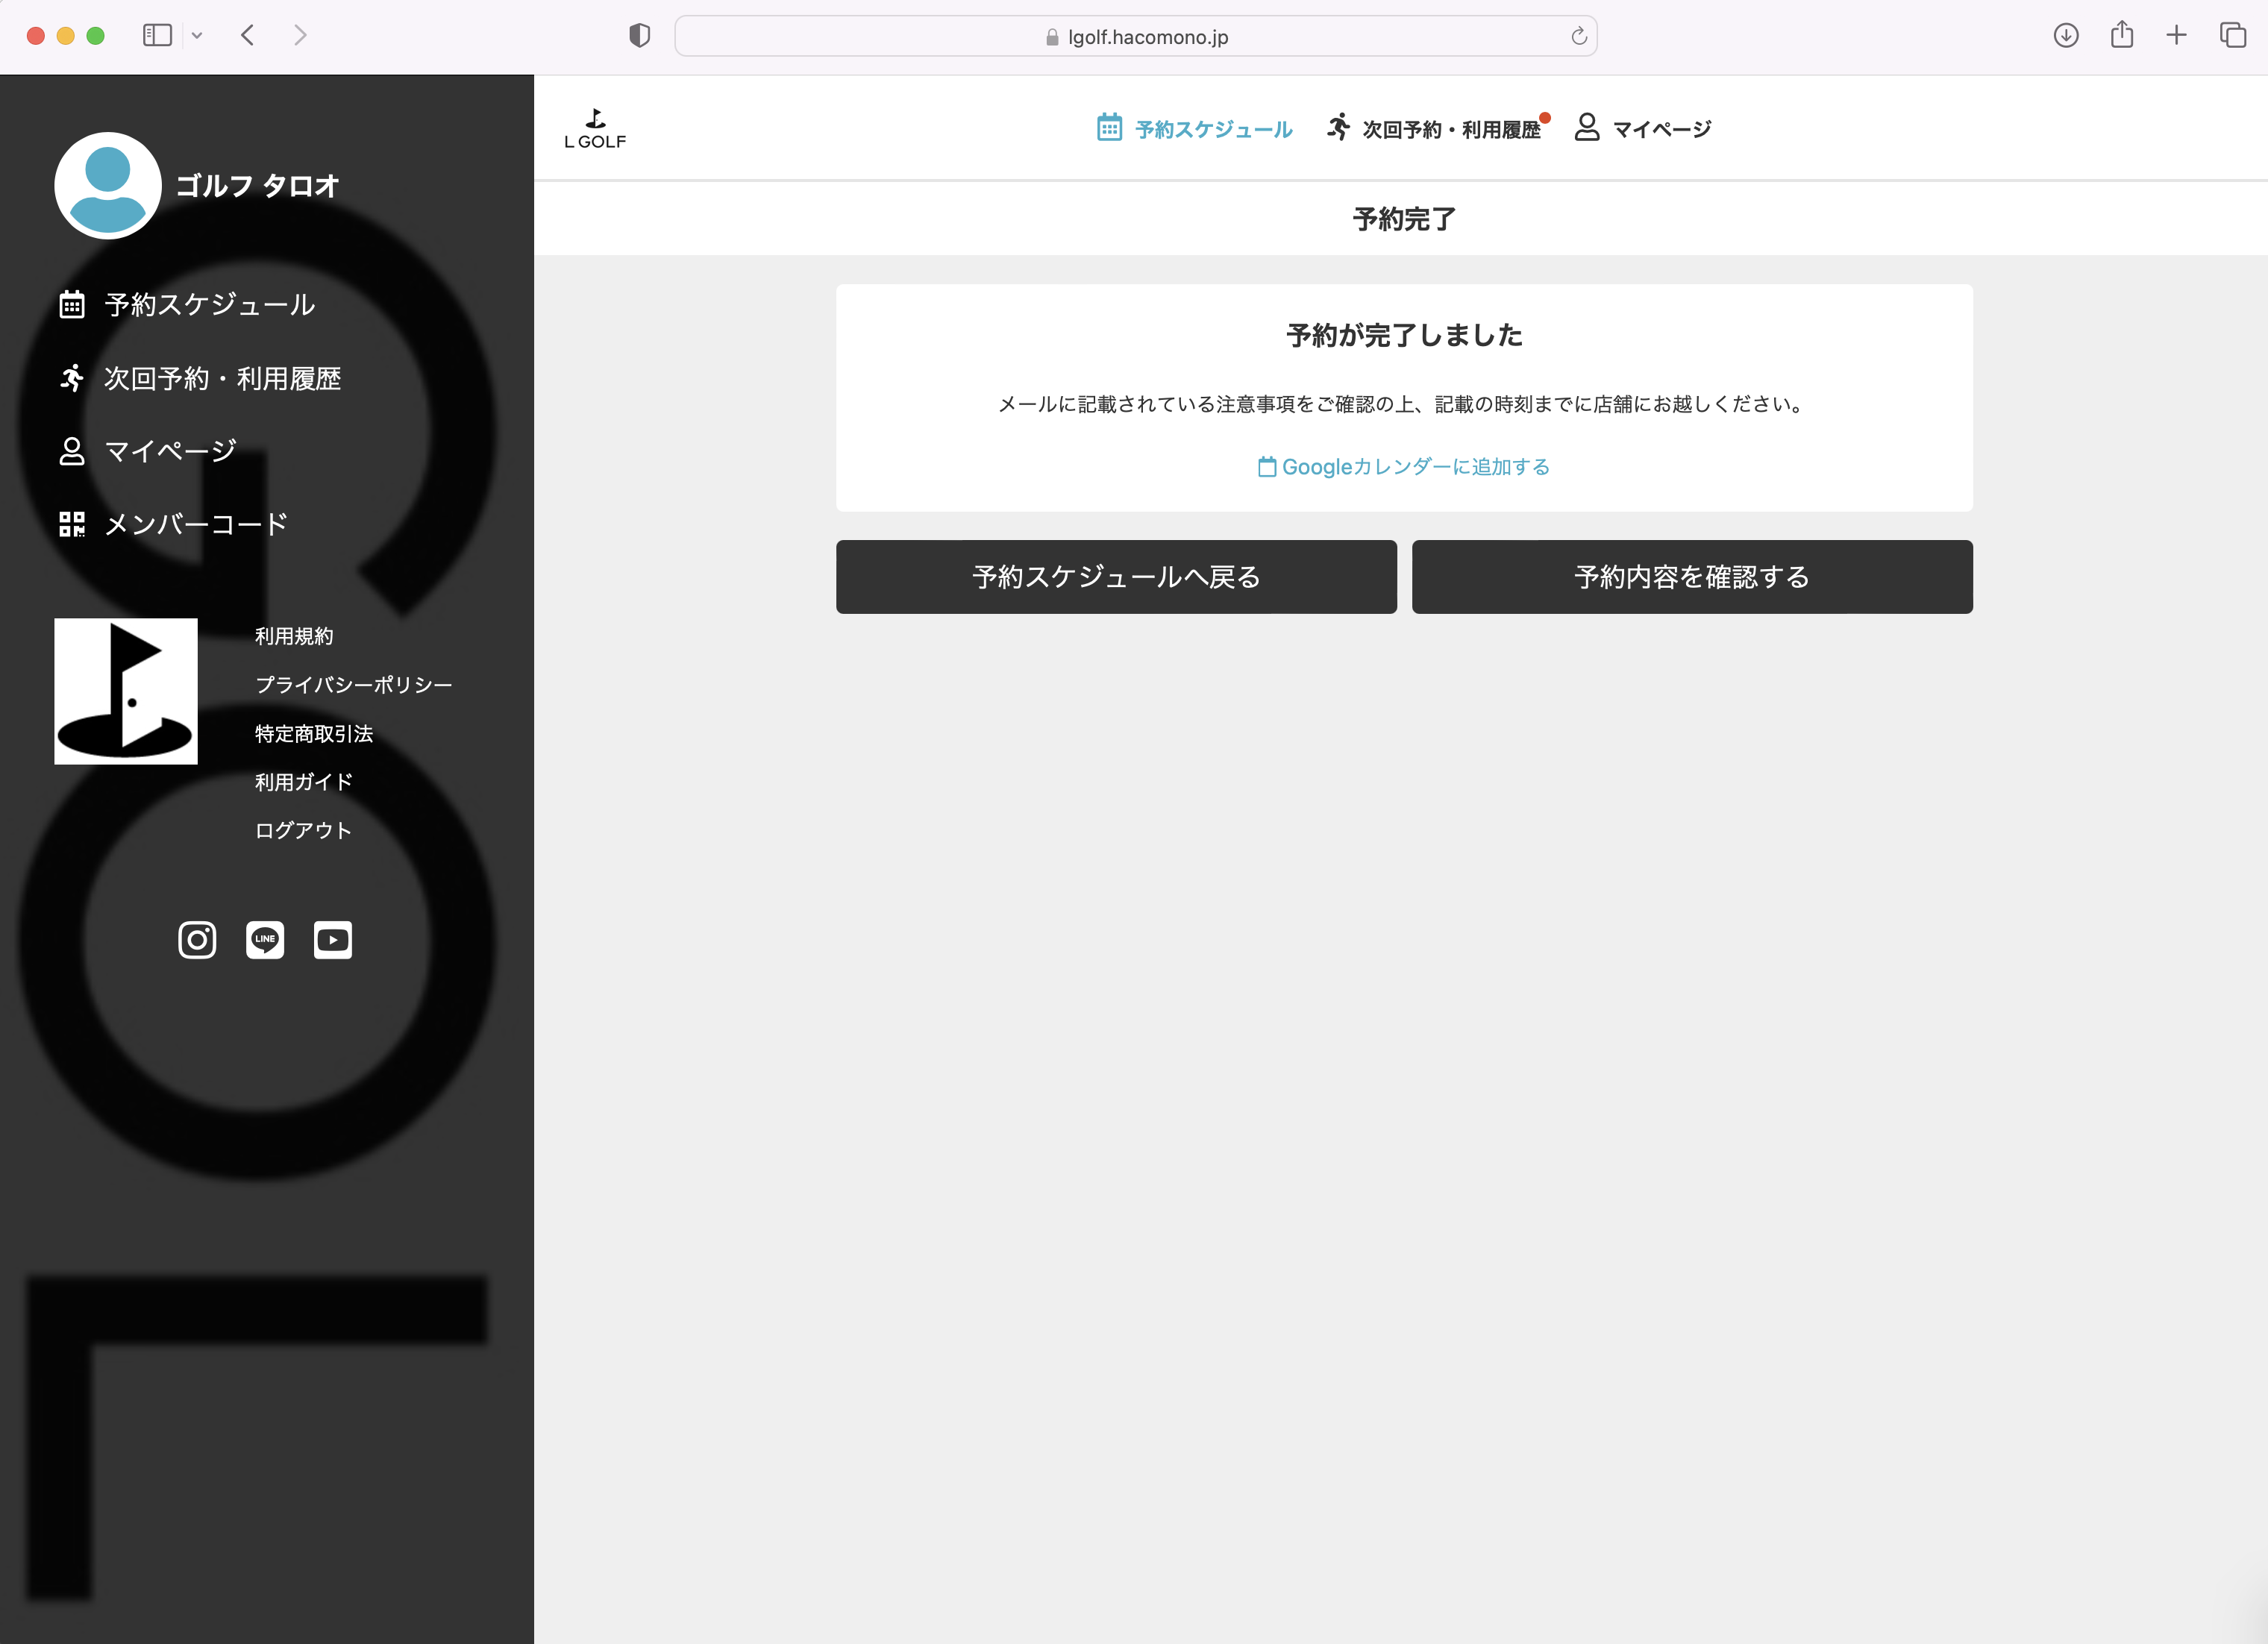The image size is (2268, 1644).
Task: Open a new tab with plus icon
Action: 2177,36
